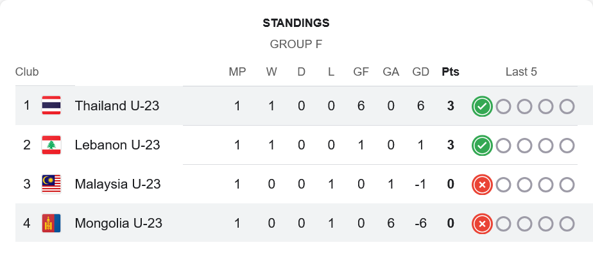Click the Last 5 column header

[521, 72]
